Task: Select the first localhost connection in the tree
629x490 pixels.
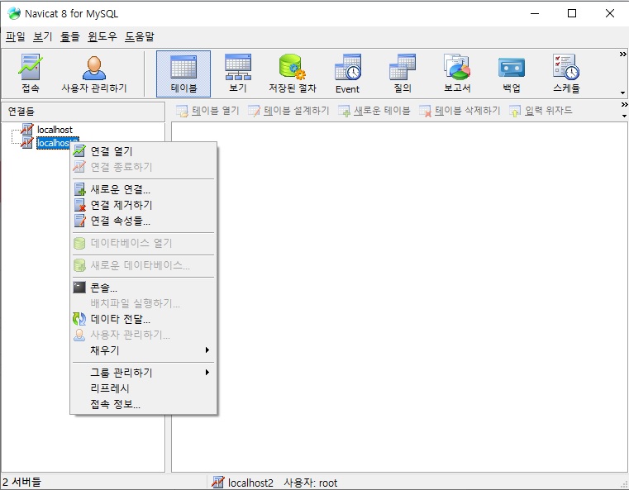Action: coord(55,130)
